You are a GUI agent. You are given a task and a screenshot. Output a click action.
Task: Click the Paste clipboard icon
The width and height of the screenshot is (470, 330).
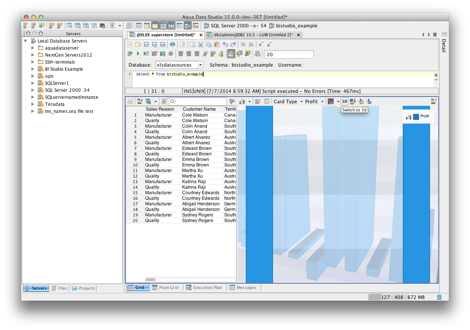coord(217,44)
